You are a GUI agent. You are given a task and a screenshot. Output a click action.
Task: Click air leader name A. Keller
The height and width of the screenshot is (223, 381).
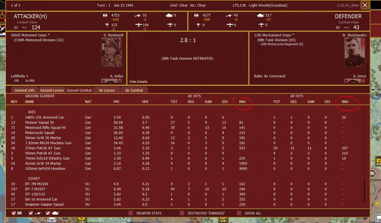pyautogui.click(x=117, y=76)
